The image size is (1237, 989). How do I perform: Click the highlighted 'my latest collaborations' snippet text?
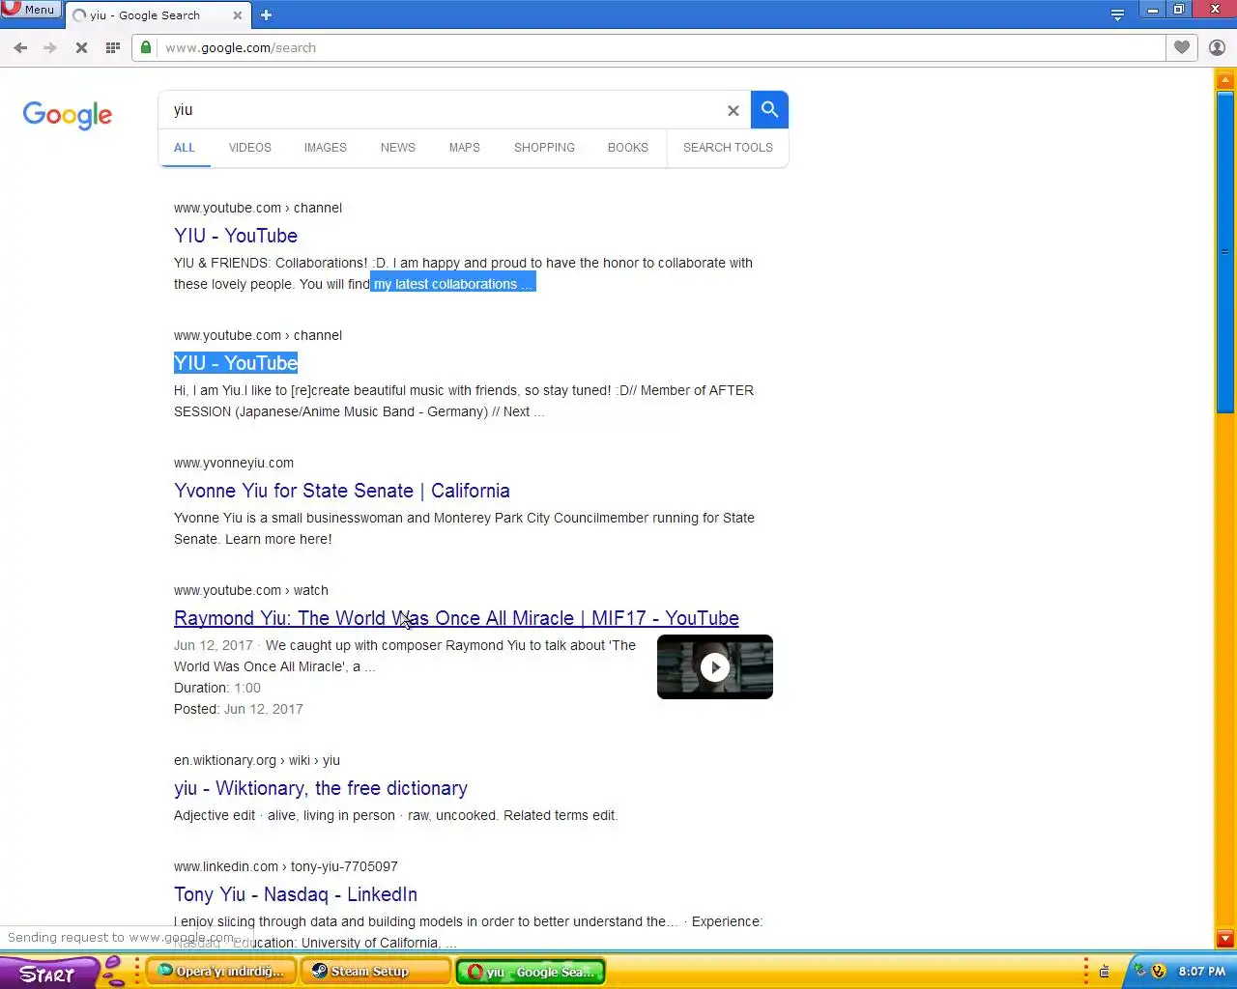coord(452,284)
